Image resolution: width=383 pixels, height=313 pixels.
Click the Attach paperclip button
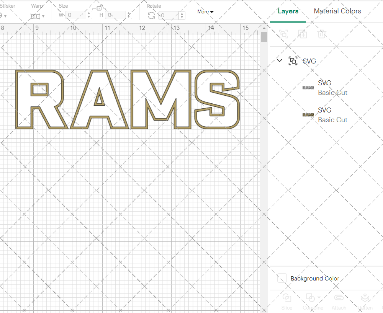(x=339, y=302)
